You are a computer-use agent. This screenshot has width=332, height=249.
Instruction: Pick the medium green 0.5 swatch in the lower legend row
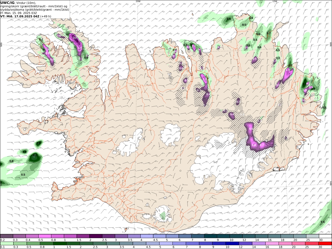pyautogui.click(x=33, y=244)
